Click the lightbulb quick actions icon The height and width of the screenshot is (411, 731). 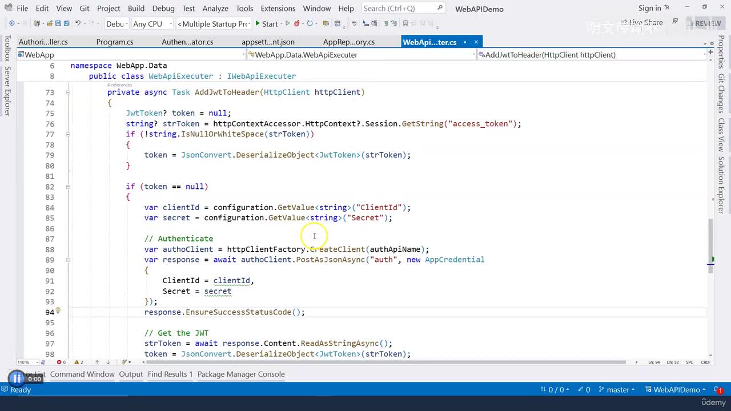58,311
